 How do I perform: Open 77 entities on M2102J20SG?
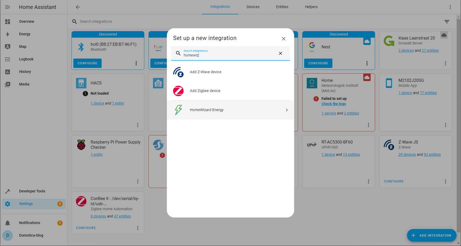428,93
